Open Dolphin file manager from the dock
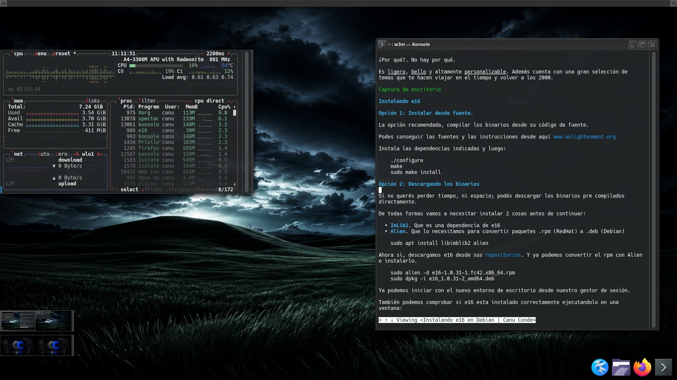This screenshot has height=380, width=677. click(621, 367)
